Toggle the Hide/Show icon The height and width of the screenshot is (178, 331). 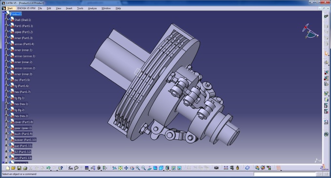173,168
